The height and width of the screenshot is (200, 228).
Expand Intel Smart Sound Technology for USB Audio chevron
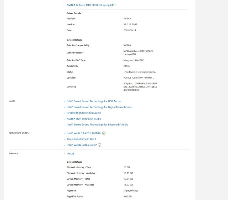click(64, 101)
